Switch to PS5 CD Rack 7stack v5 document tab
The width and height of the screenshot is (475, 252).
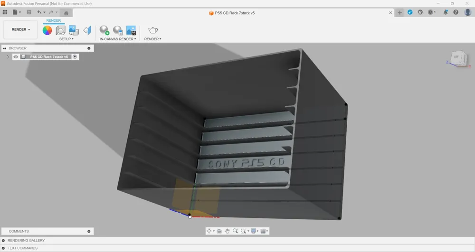pos(232,13)
